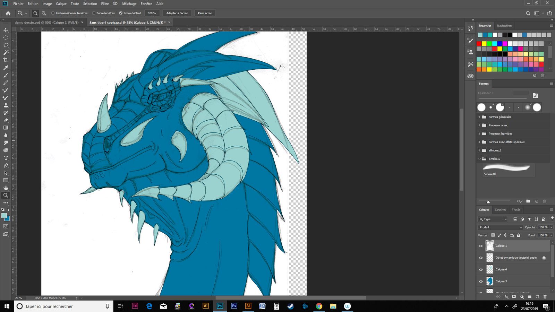This screenshot has width=555, height=312.
Task: Hide the Calque 1 layer
Action: pos(481,246)
